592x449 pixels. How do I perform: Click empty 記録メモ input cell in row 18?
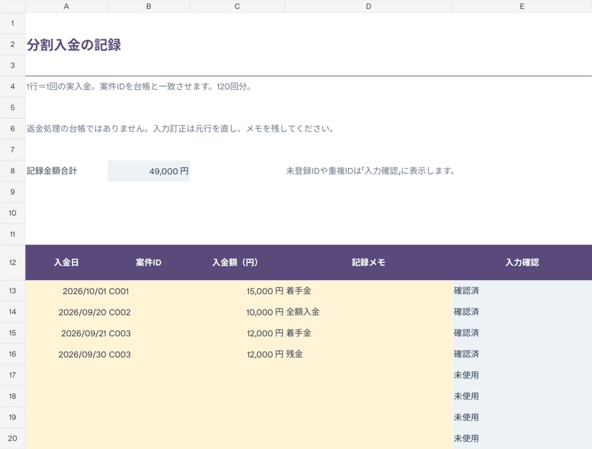[x=368, y=396]
